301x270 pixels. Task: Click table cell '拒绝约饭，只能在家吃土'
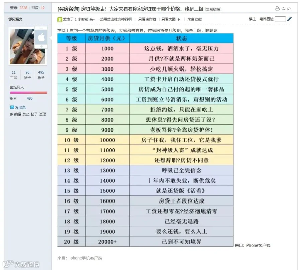click(x=181, y=110)
